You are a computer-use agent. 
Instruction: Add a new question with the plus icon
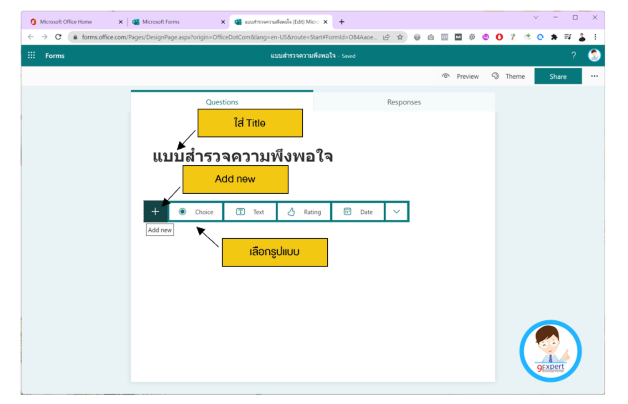point(155,212)
